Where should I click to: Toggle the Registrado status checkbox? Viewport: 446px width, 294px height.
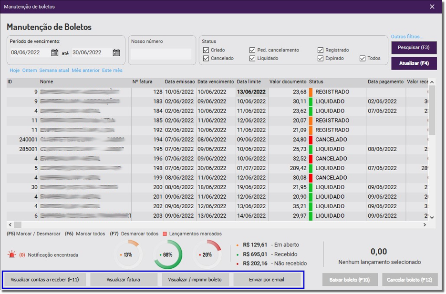tap(321, 50)
